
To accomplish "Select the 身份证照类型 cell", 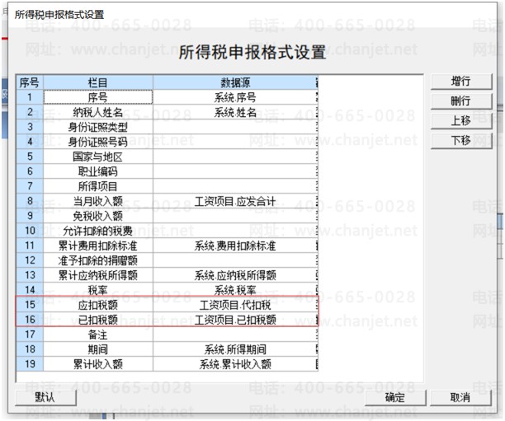I will 98,127.
